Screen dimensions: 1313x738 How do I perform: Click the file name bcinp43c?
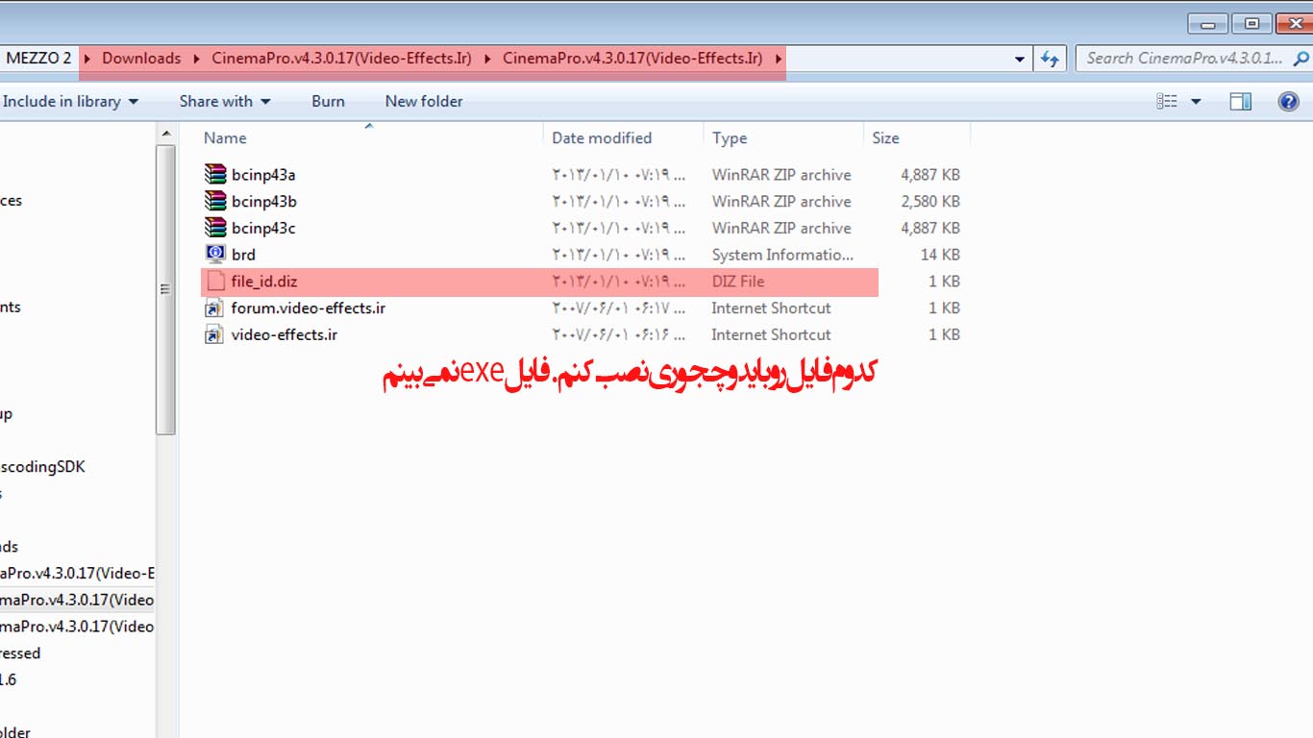pos(263,229)
